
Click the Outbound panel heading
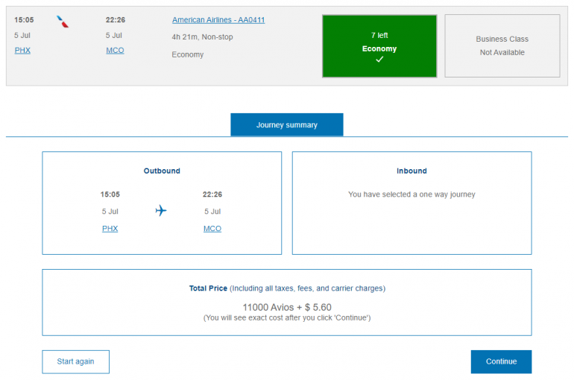tap(162, 171)
